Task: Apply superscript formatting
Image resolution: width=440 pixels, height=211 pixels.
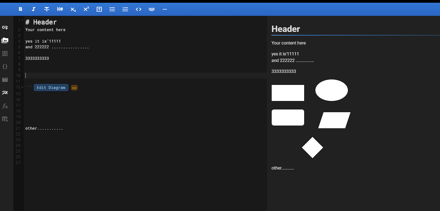Action: pos(86,9)
